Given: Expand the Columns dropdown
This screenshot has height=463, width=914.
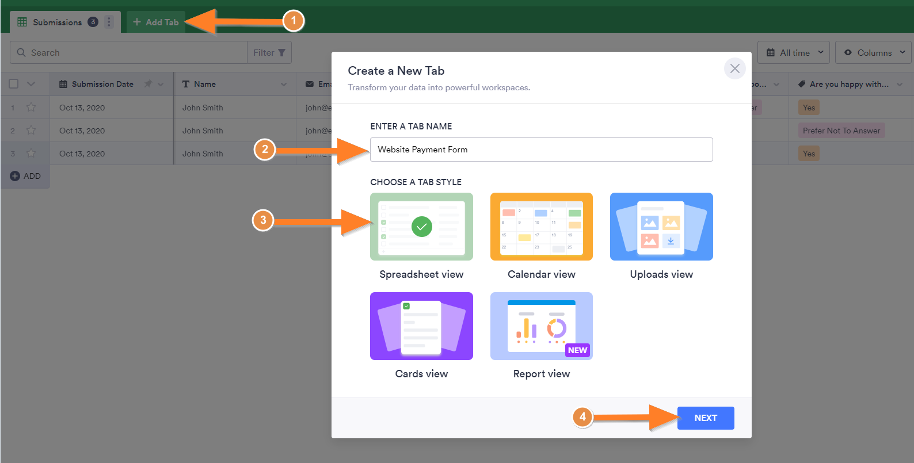Looking at the screenshot, I should click(x=873, y=52).
